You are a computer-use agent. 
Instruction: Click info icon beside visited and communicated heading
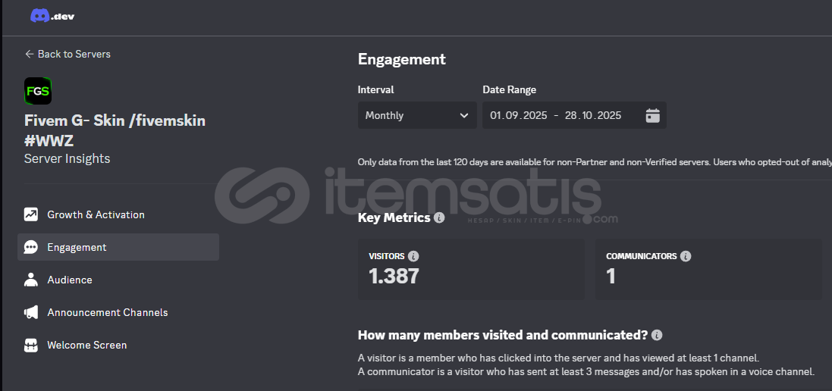point(657,335)
